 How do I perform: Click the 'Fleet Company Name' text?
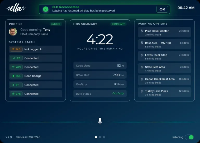[x=34, y=34]
